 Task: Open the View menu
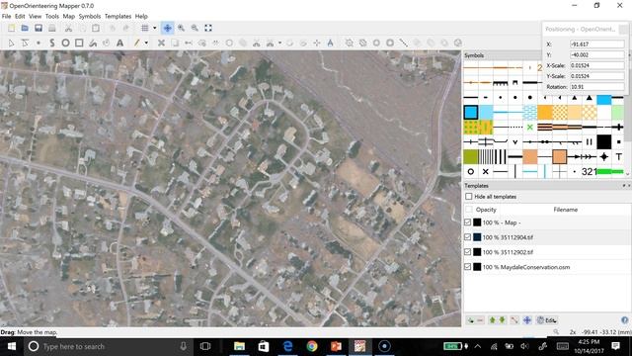point(36,16)
